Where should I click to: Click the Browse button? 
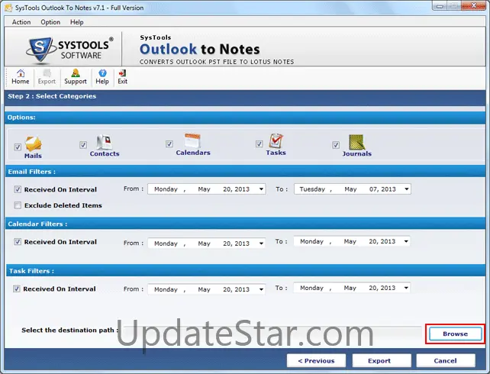(456, 334)
